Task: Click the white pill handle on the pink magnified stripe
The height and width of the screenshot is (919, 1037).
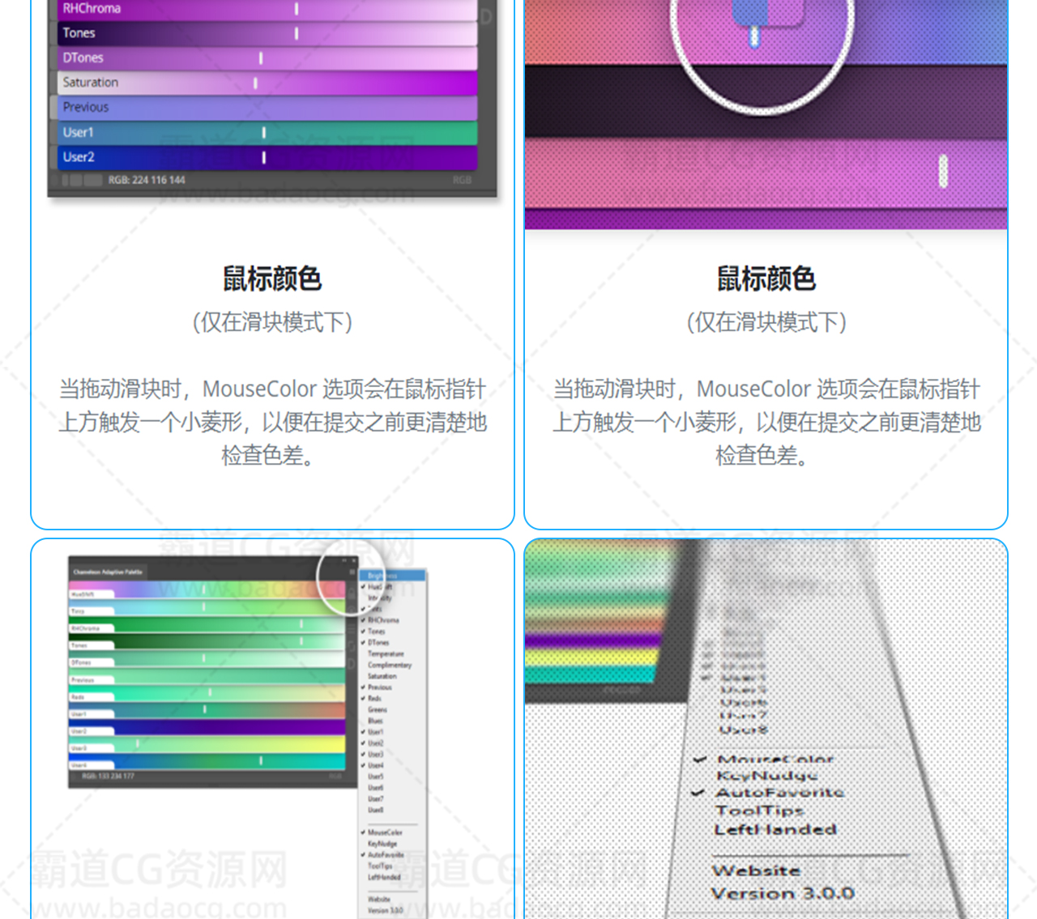Action: tap(943, 171)
